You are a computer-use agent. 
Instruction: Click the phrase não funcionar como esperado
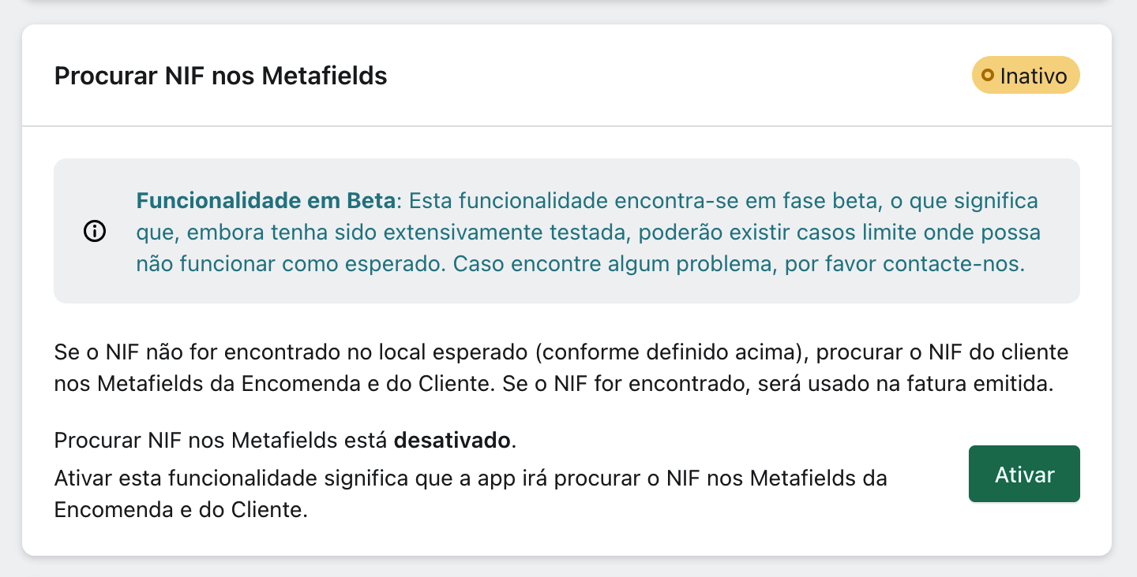(291, 264)
